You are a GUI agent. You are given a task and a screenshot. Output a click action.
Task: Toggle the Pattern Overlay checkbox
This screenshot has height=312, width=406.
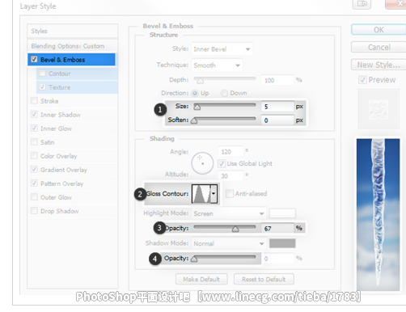[34, 183]
